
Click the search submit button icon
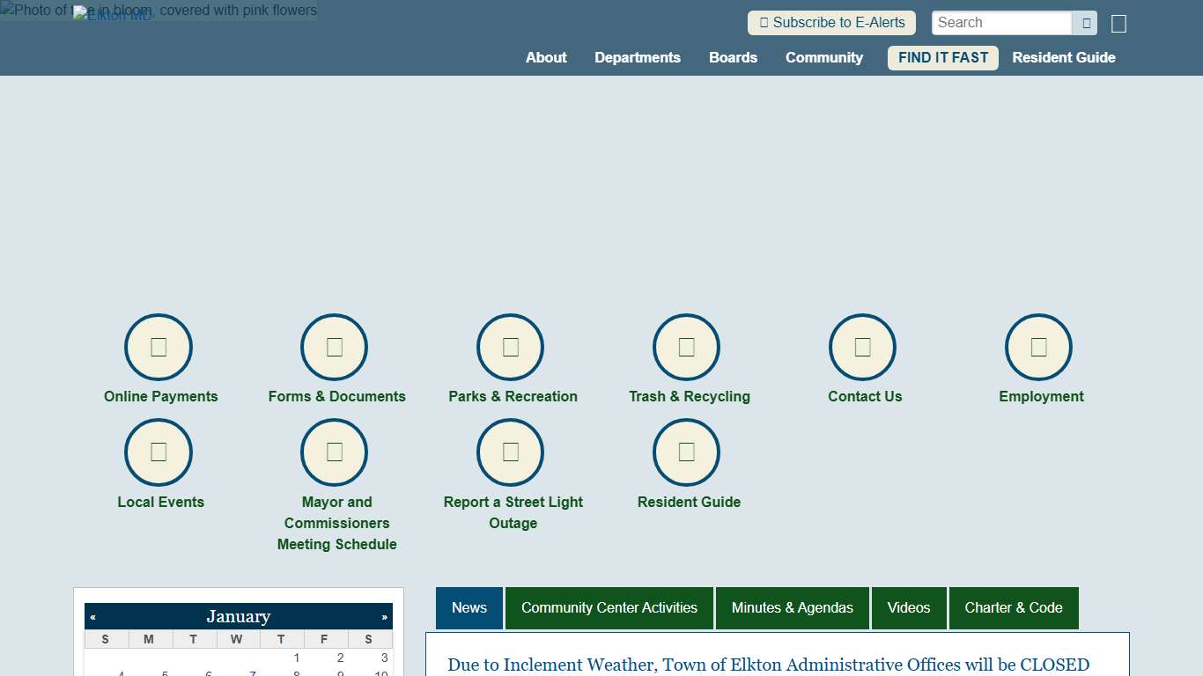[1086, 23]
